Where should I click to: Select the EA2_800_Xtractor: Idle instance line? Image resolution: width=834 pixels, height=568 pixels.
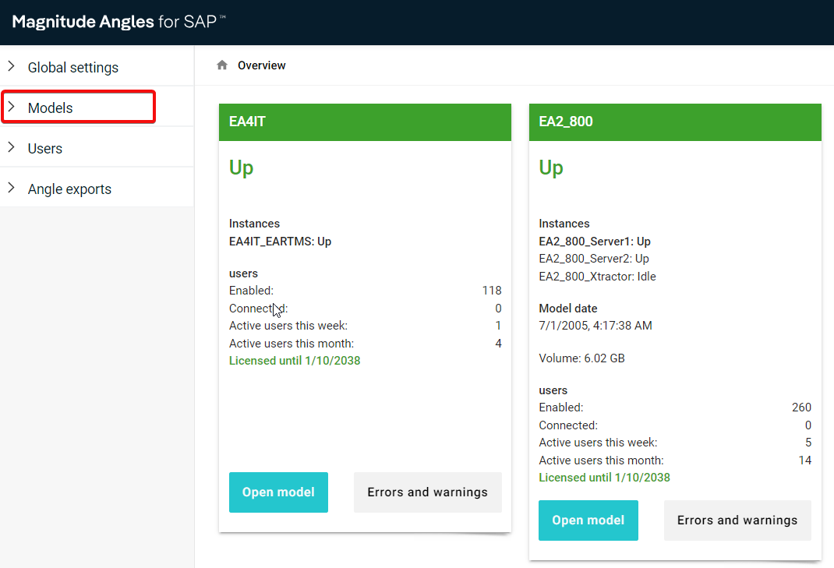(x=597, y=277)
